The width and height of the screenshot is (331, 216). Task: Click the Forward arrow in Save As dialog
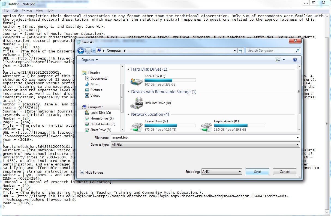coord(88,51)
